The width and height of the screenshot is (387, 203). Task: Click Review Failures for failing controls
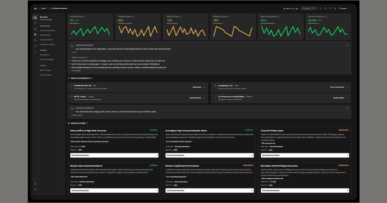339,97
